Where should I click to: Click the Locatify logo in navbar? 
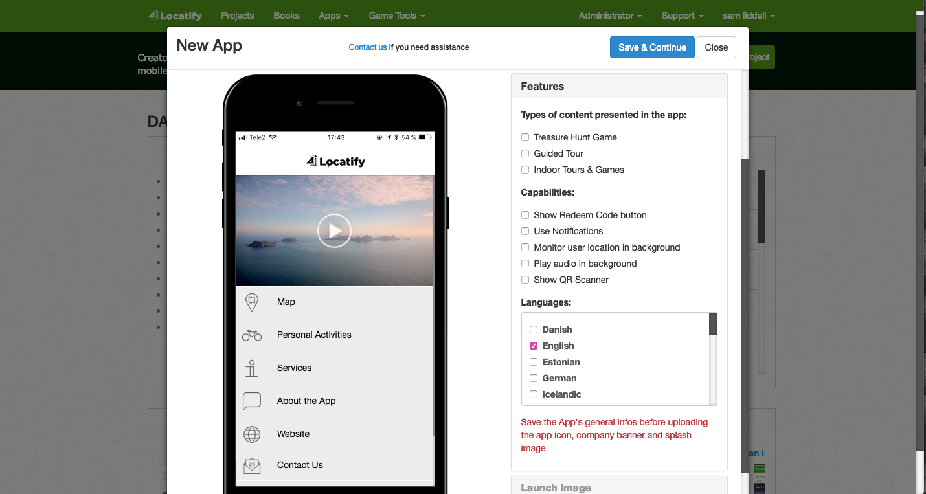tap(175, 16)
